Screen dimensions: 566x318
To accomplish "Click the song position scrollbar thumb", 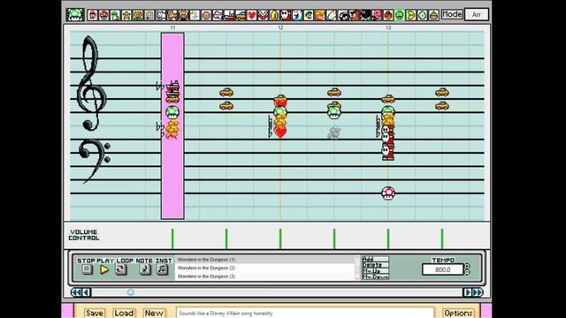I will [x=131, y=292].
